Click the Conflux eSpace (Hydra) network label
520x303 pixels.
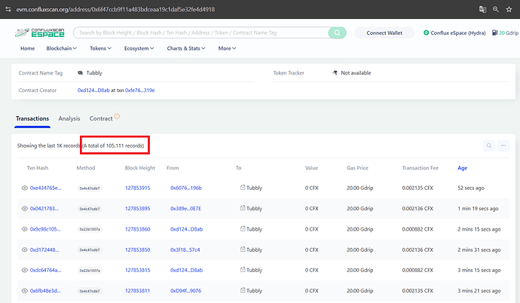click(458, 33)
